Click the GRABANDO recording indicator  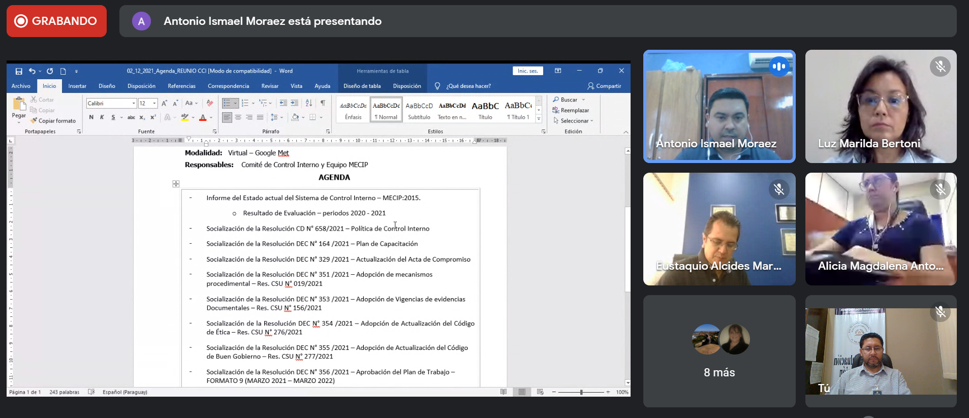point(56,21)
